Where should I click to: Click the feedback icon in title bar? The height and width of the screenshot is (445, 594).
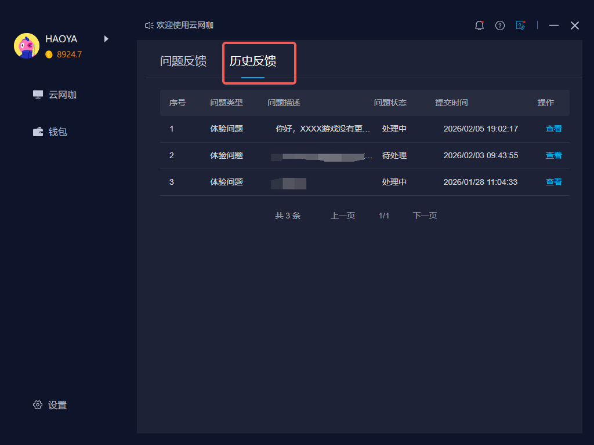[x=520, y=25]
